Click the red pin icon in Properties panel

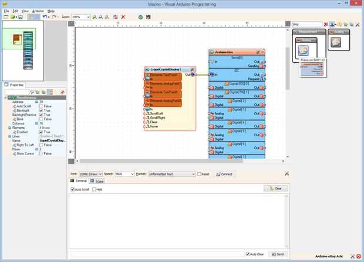(x=62, y=92)
